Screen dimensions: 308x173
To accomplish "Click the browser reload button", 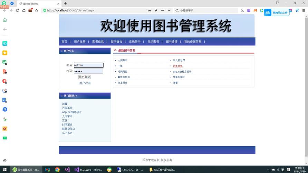I will point(17,10).
